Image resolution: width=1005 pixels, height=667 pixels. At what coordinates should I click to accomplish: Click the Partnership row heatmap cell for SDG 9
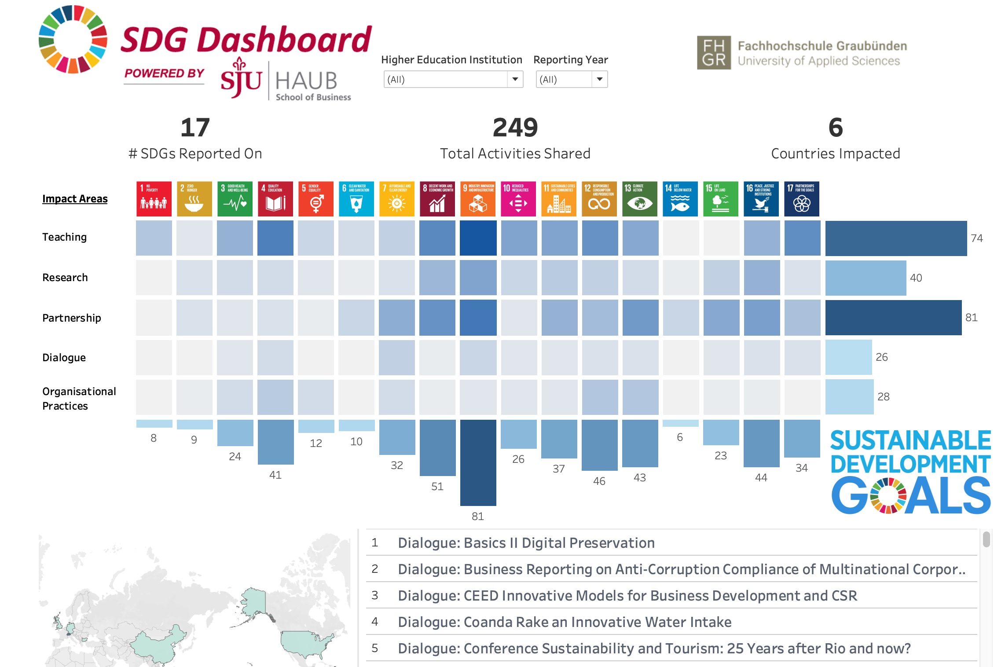click(x=478, y=318)
